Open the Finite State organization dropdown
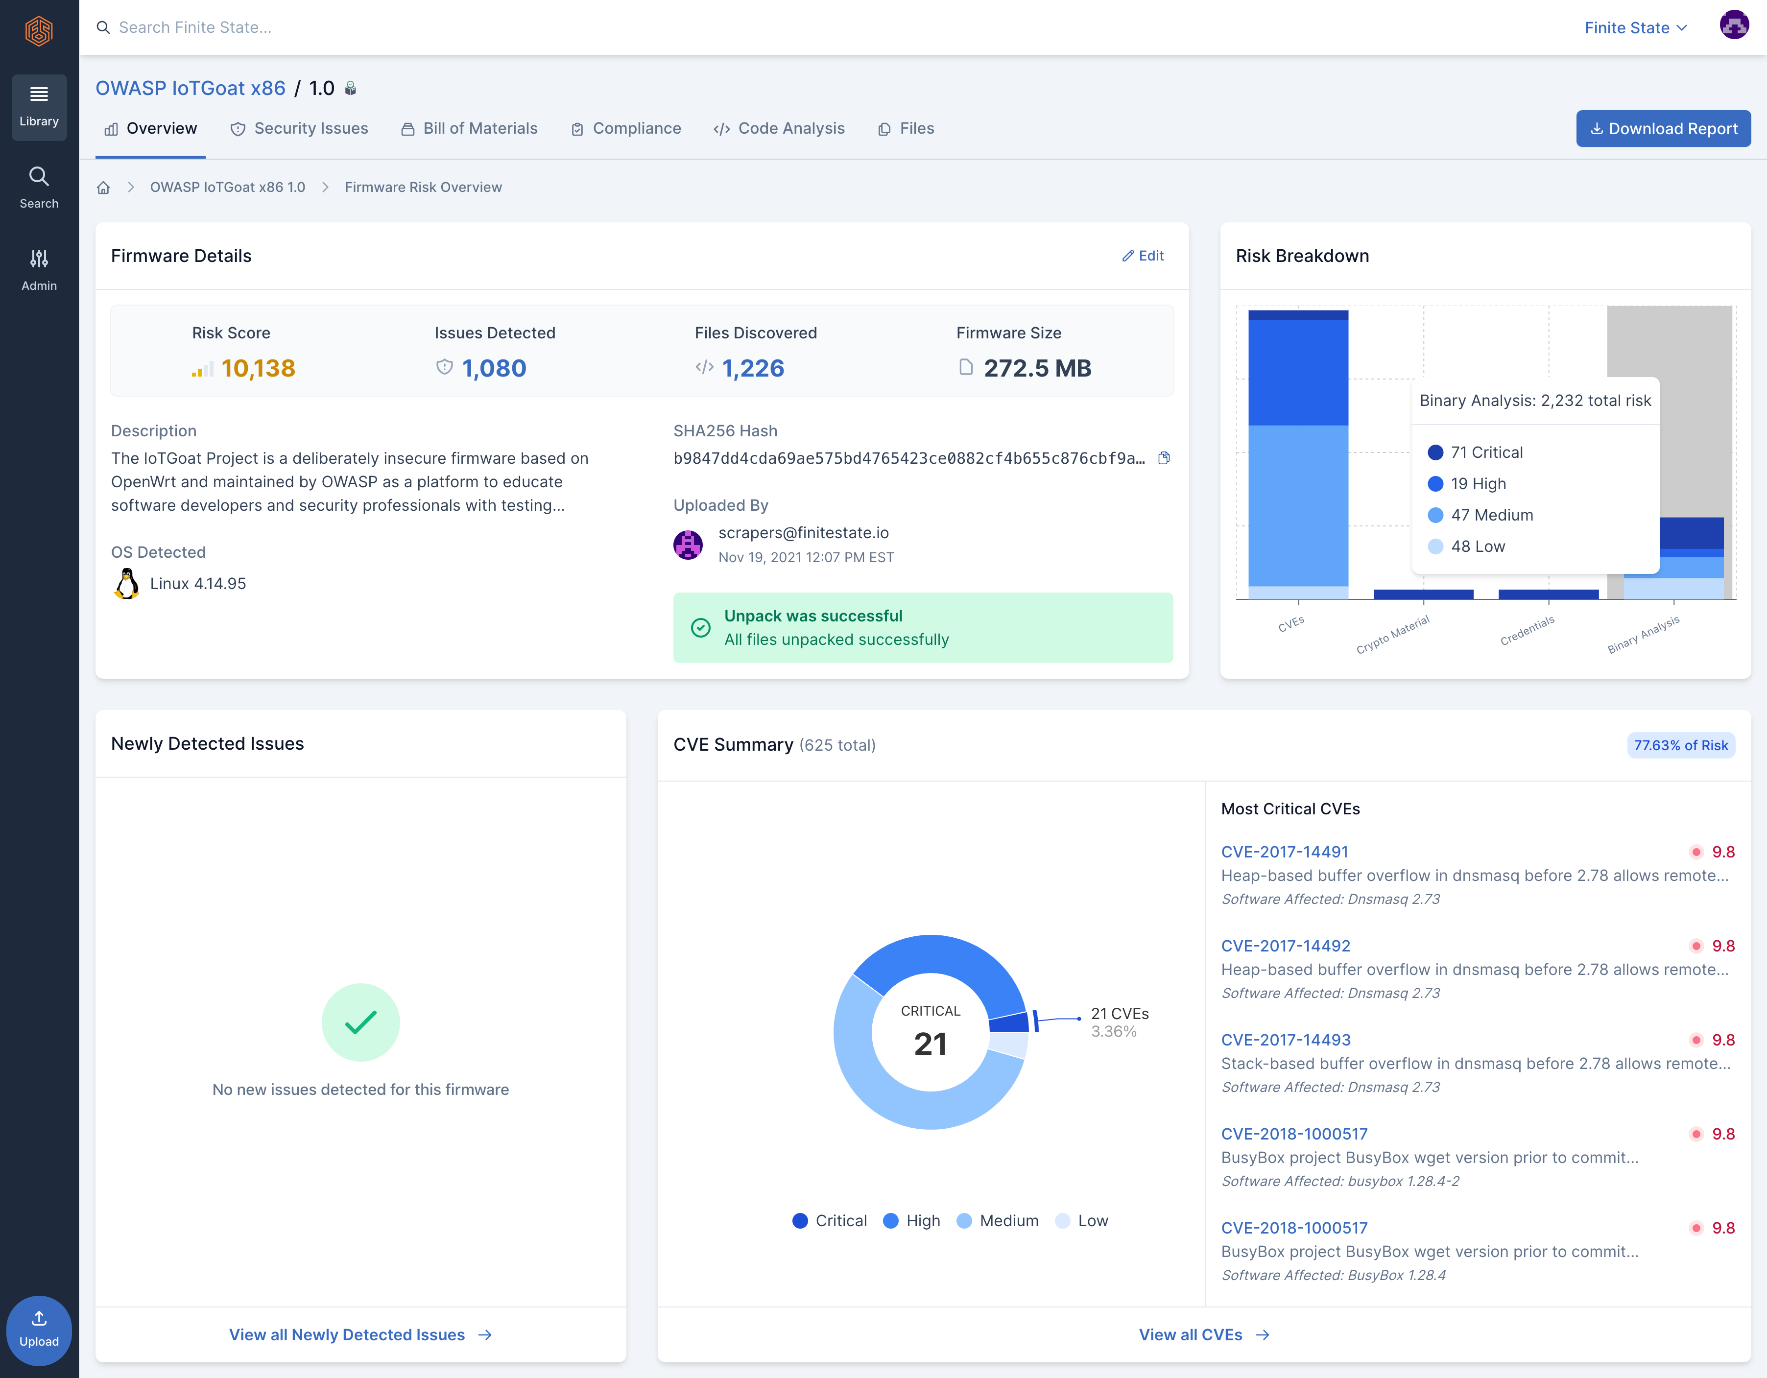Screen dimensions: 1767x1378 1636,27
